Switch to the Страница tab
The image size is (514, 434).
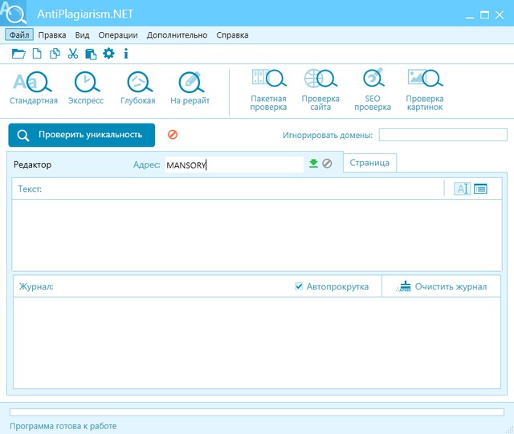pos(369,163)
